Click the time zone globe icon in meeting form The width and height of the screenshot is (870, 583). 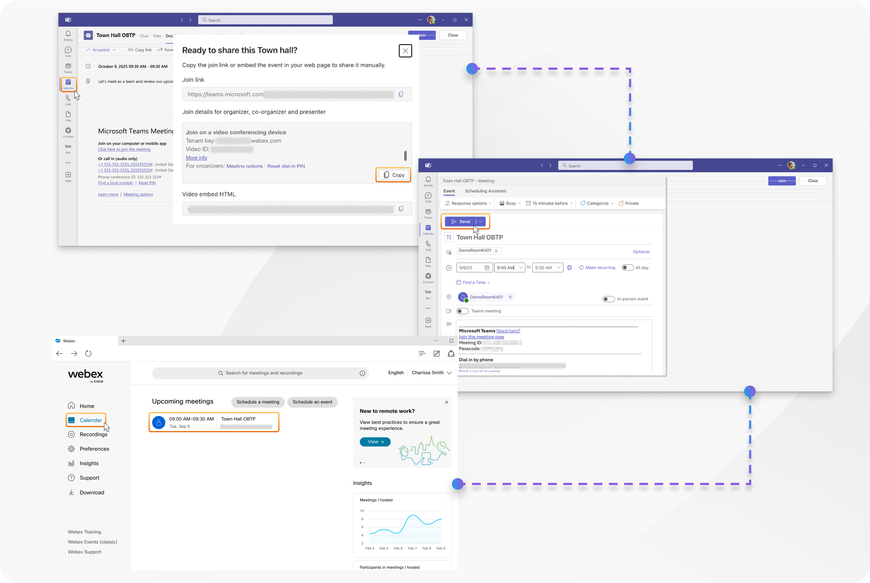[x=569, y=268]
